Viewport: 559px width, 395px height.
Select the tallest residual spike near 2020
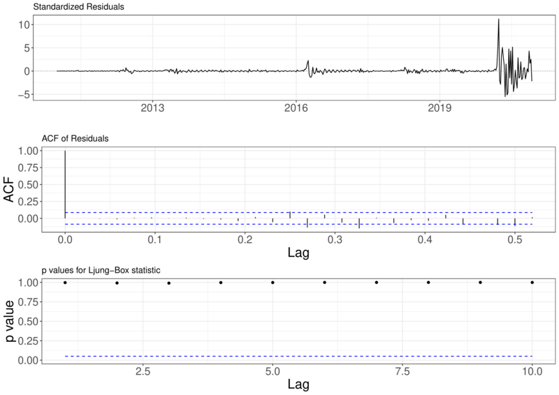pyautogui.click(x=498, y=21)
